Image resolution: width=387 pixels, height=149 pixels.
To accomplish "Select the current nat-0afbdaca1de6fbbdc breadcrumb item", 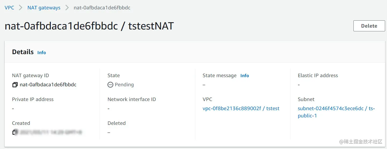I will coord(102,8).
